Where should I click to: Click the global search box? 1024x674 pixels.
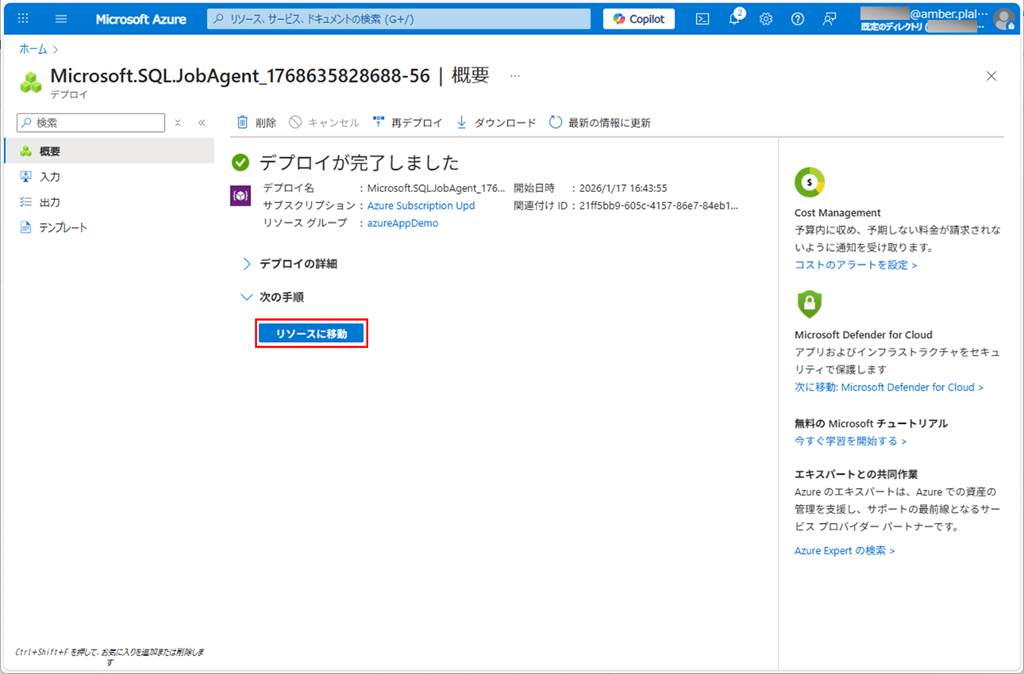point(398,19)
